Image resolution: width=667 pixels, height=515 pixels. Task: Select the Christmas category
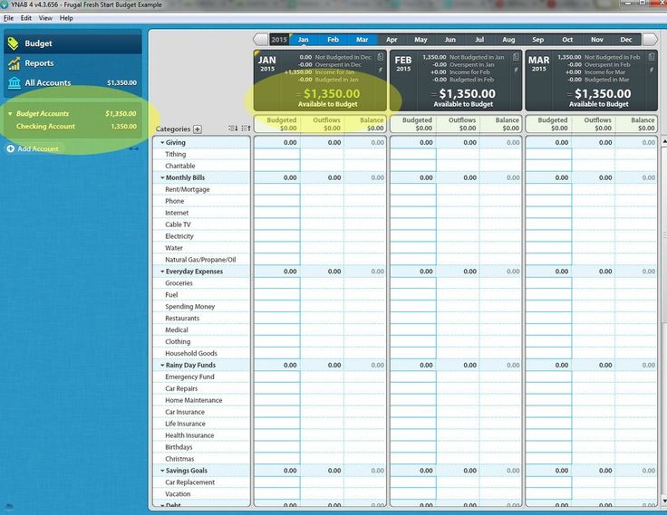pos(179,459)
